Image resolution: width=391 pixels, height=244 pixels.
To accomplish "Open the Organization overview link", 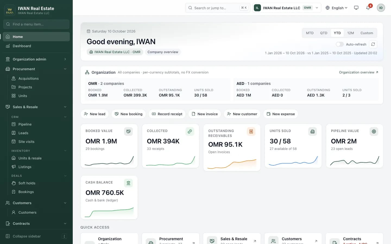I will [359, 72].
